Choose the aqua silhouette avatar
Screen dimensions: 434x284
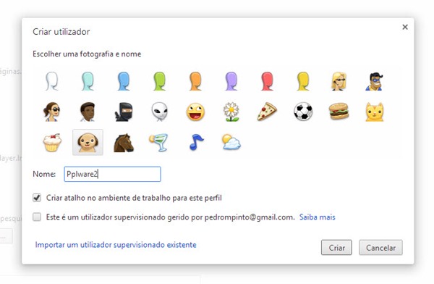88,81
